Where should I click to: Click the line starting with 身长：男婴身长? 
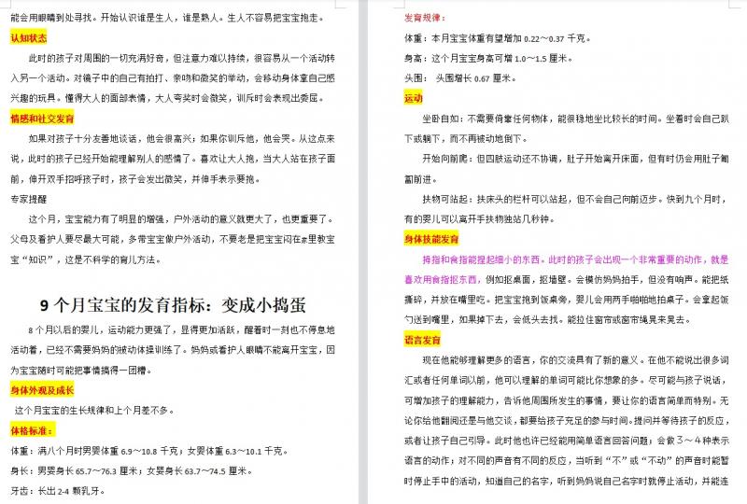[x=131, y=471]
